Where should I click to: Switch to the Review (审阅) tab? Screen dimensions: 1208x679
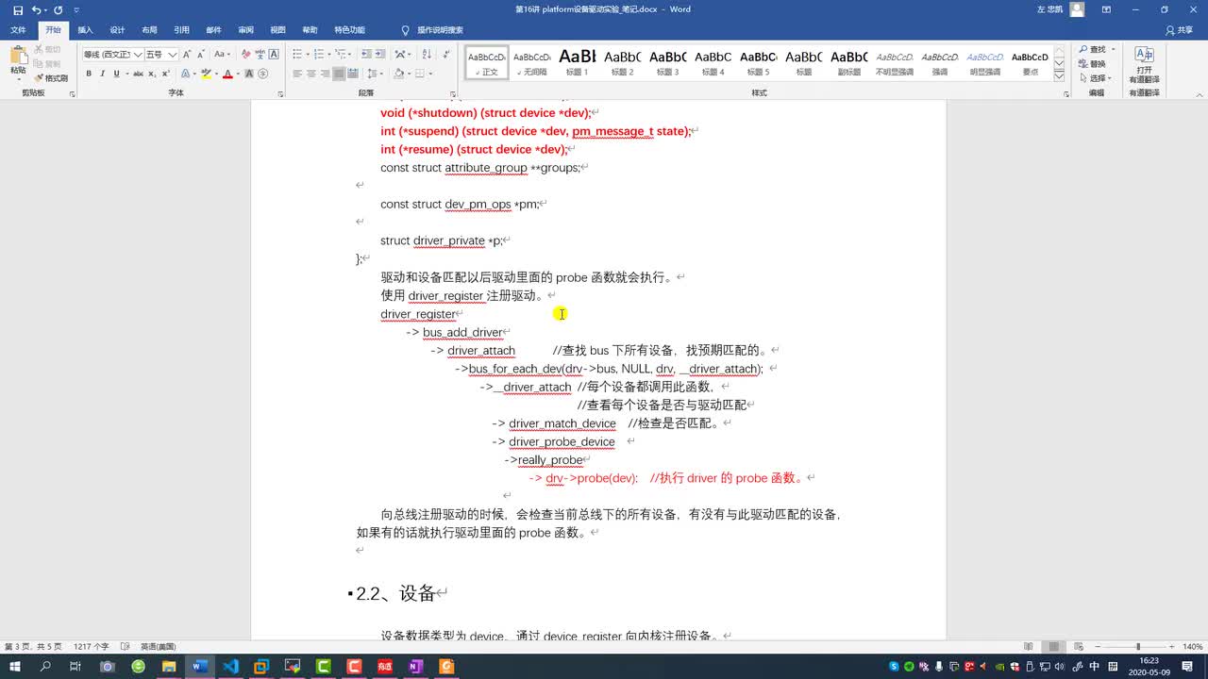coord(245,30)
